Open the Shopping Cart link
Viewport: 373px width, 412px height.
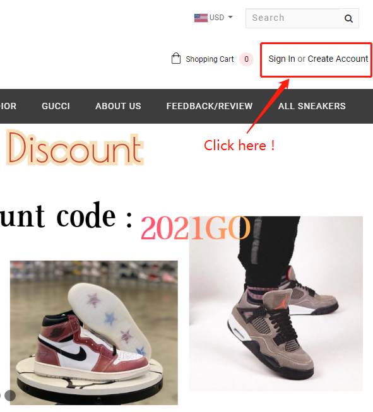[x=210, y=59]
